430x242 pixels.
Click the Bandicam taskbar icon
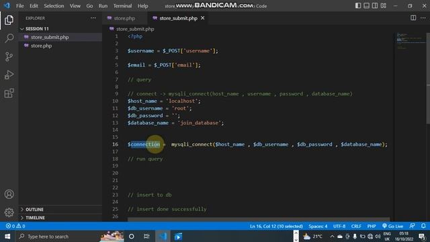(178, 236)
